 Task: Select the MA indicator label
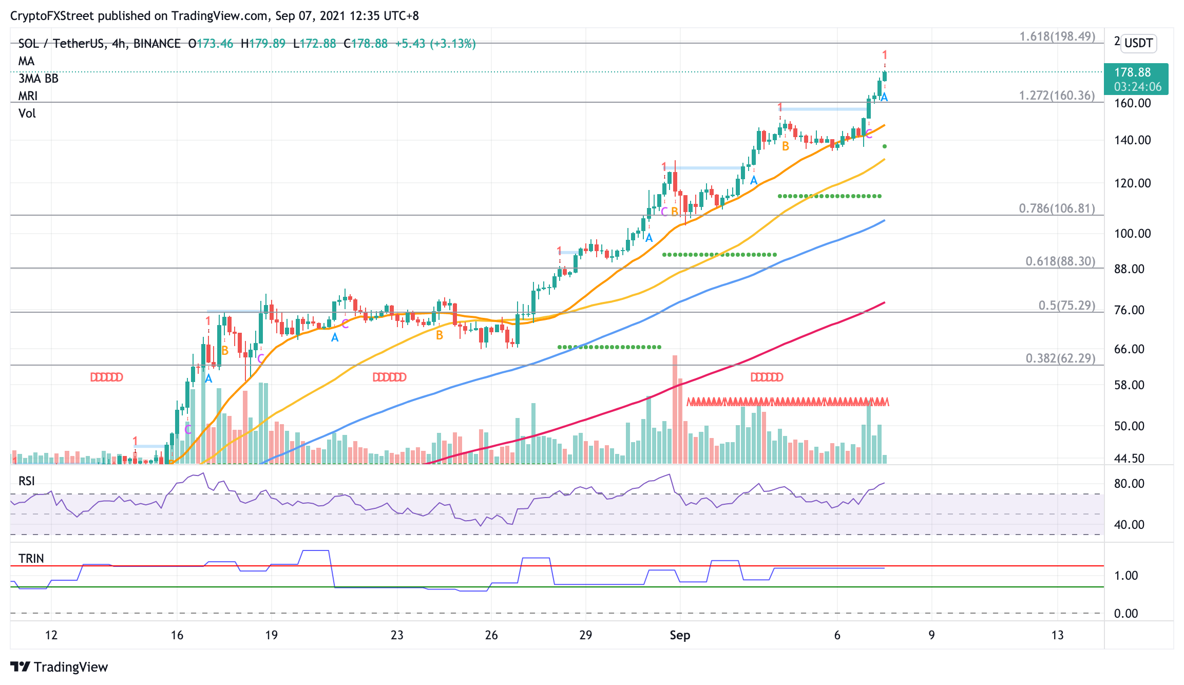27,61
